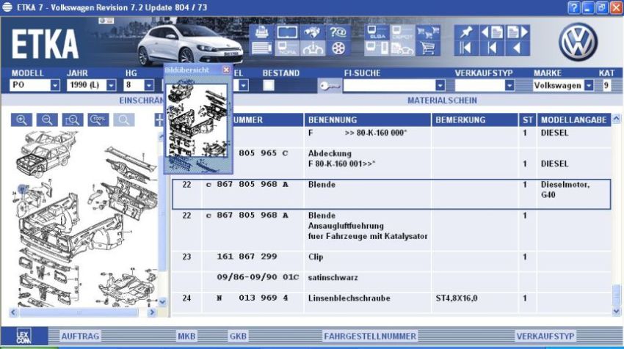Click the key icon beside FI-SUCHE
Image resolution: width=624 pixels, height=349 pixels.
(330, 86)
